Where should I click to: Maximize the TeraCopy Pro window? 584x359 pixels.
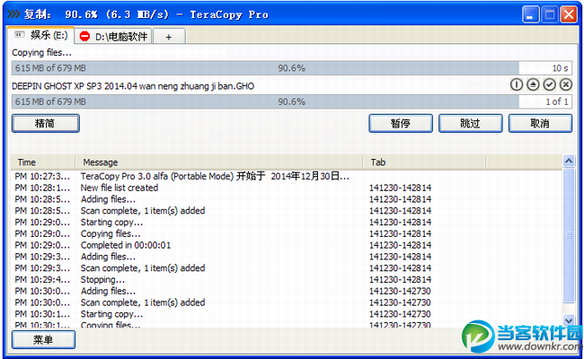point(550,14)
